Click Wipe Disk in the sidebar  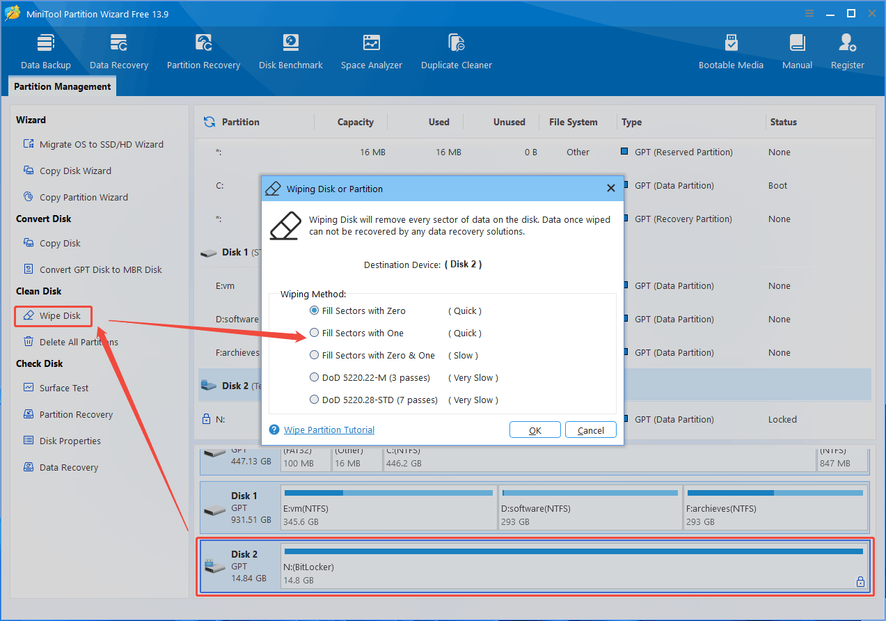tap(52, 315)
